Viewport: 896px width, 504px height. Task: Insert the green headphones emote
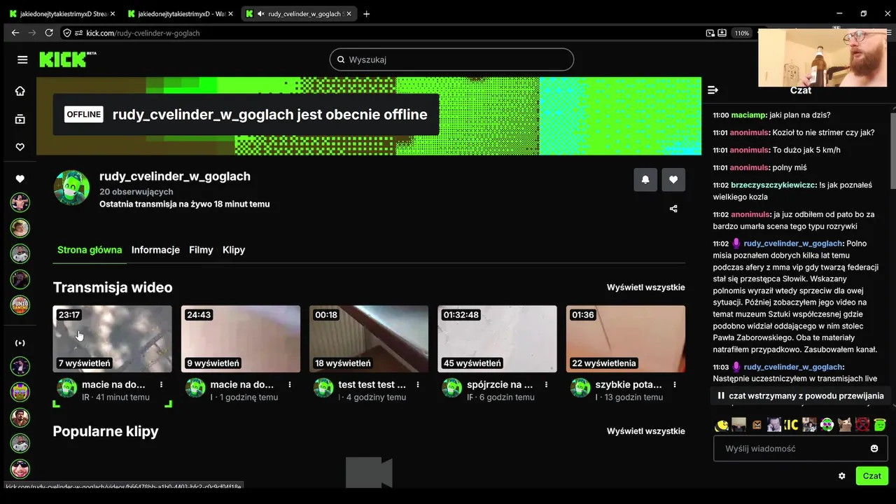[827, 425]
